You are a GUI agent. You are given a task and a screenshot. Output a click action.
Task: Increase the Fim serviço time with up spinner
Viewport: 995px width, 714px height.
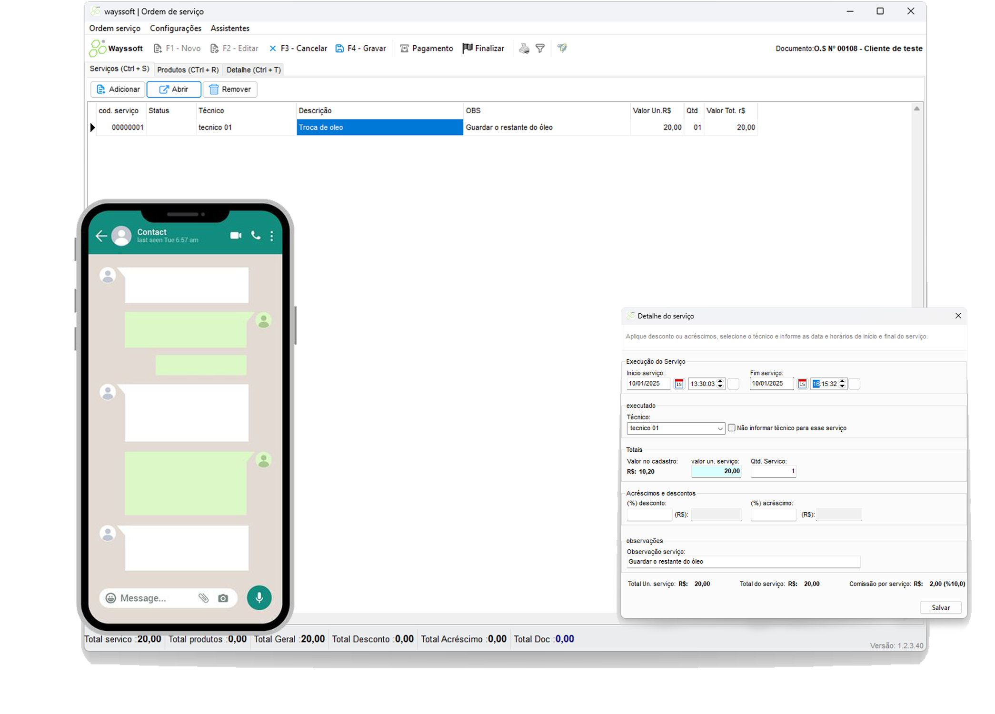[x=843, y=381]
